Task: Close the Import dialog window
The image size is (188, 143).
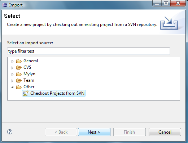Action: (x=178, y=3)
